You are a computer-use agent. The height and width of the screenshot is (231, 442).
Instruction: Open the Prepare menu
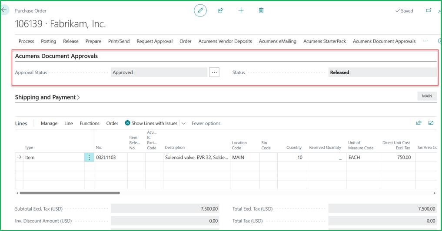click(x=93, y=41)
